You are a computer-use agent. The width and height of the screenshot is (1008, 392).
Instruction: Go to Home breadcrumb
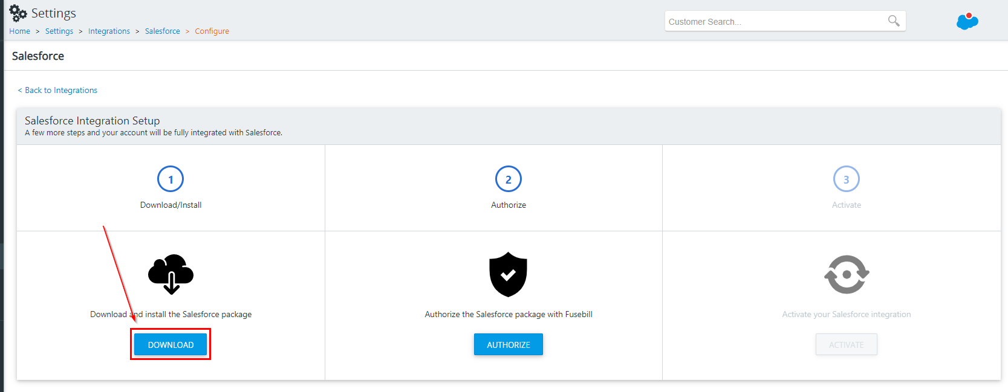pos(19,31)
